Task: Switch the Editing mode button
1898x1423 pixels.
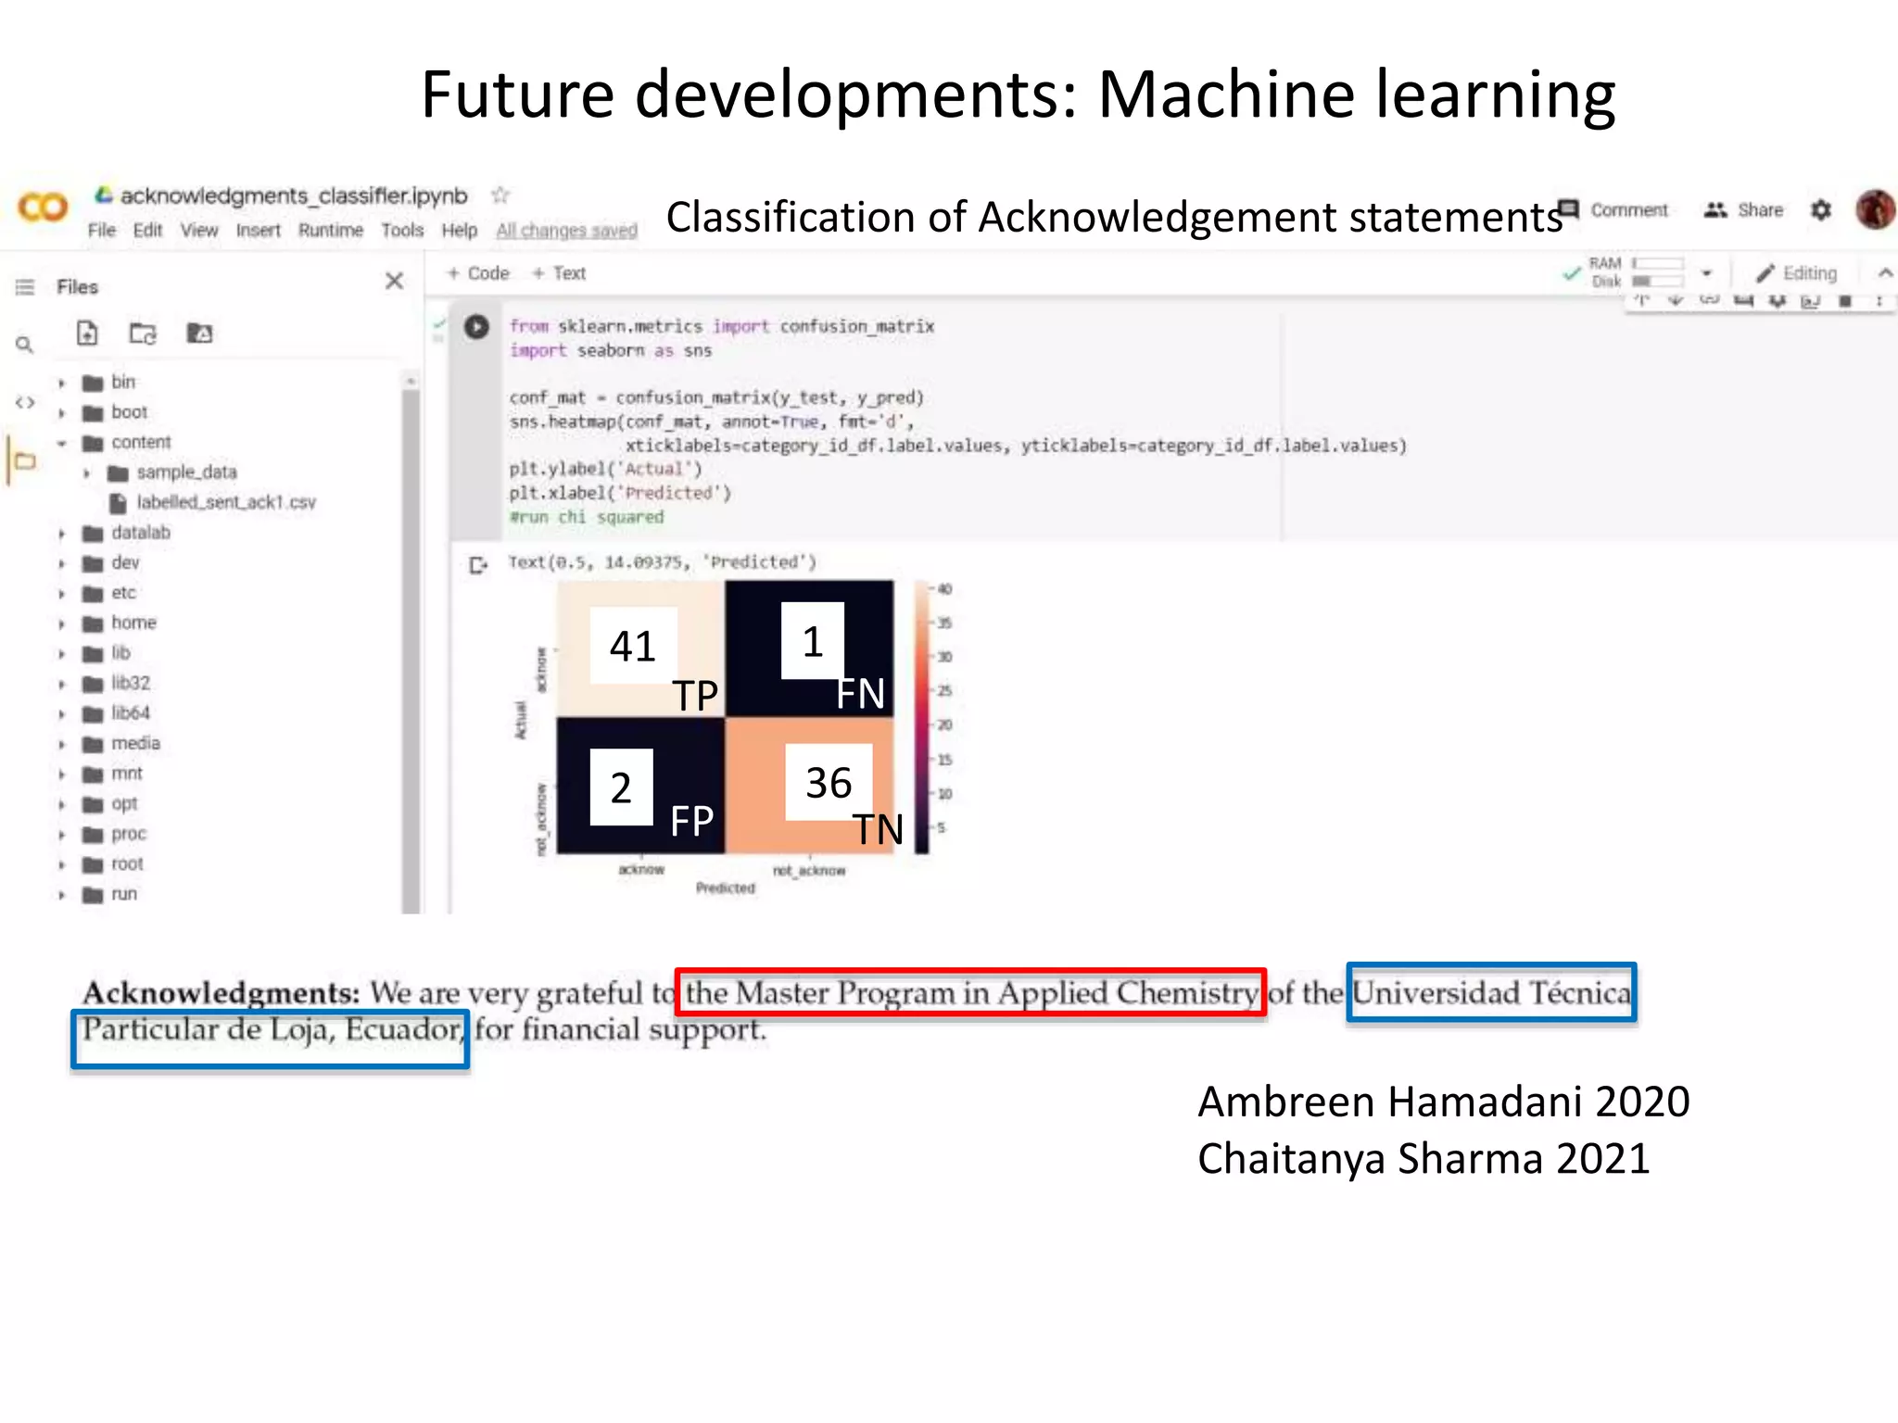Action: coord(1796,273)
